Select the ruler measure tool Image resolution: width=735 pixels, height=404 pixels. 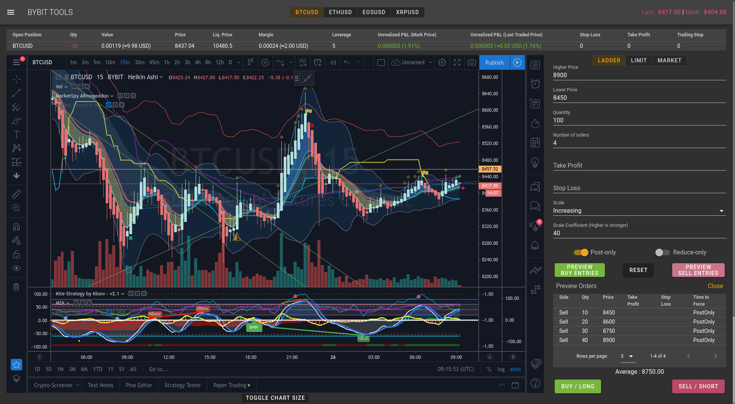[16, 194]
